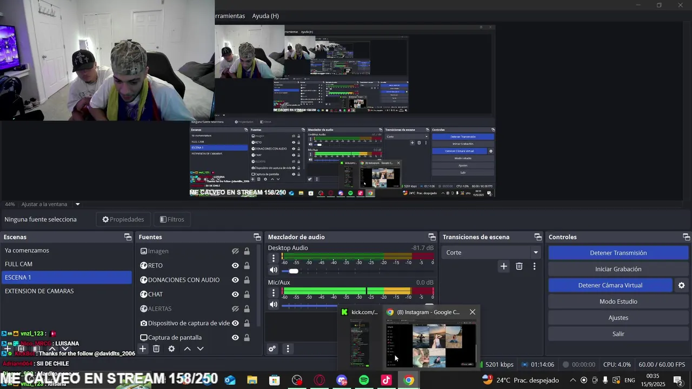The image size is (692, 389).
Task: Select the ESCENA 1 scene
Action: (x=66, y=277)
